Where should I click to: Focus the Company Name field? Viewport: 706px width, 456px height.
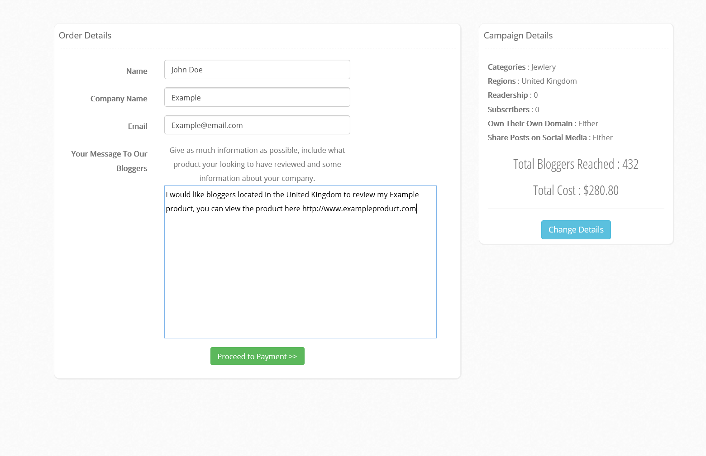257,97
